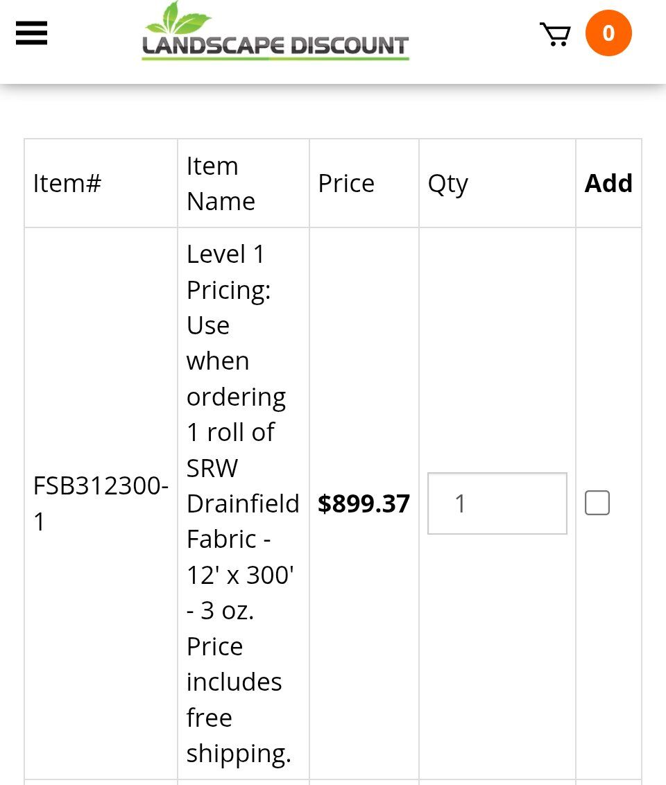Click the orange cart item count badge
Image resolution: width=666 pixels, height=785 pixels.
pyautogui.click(x=608, y=33)
